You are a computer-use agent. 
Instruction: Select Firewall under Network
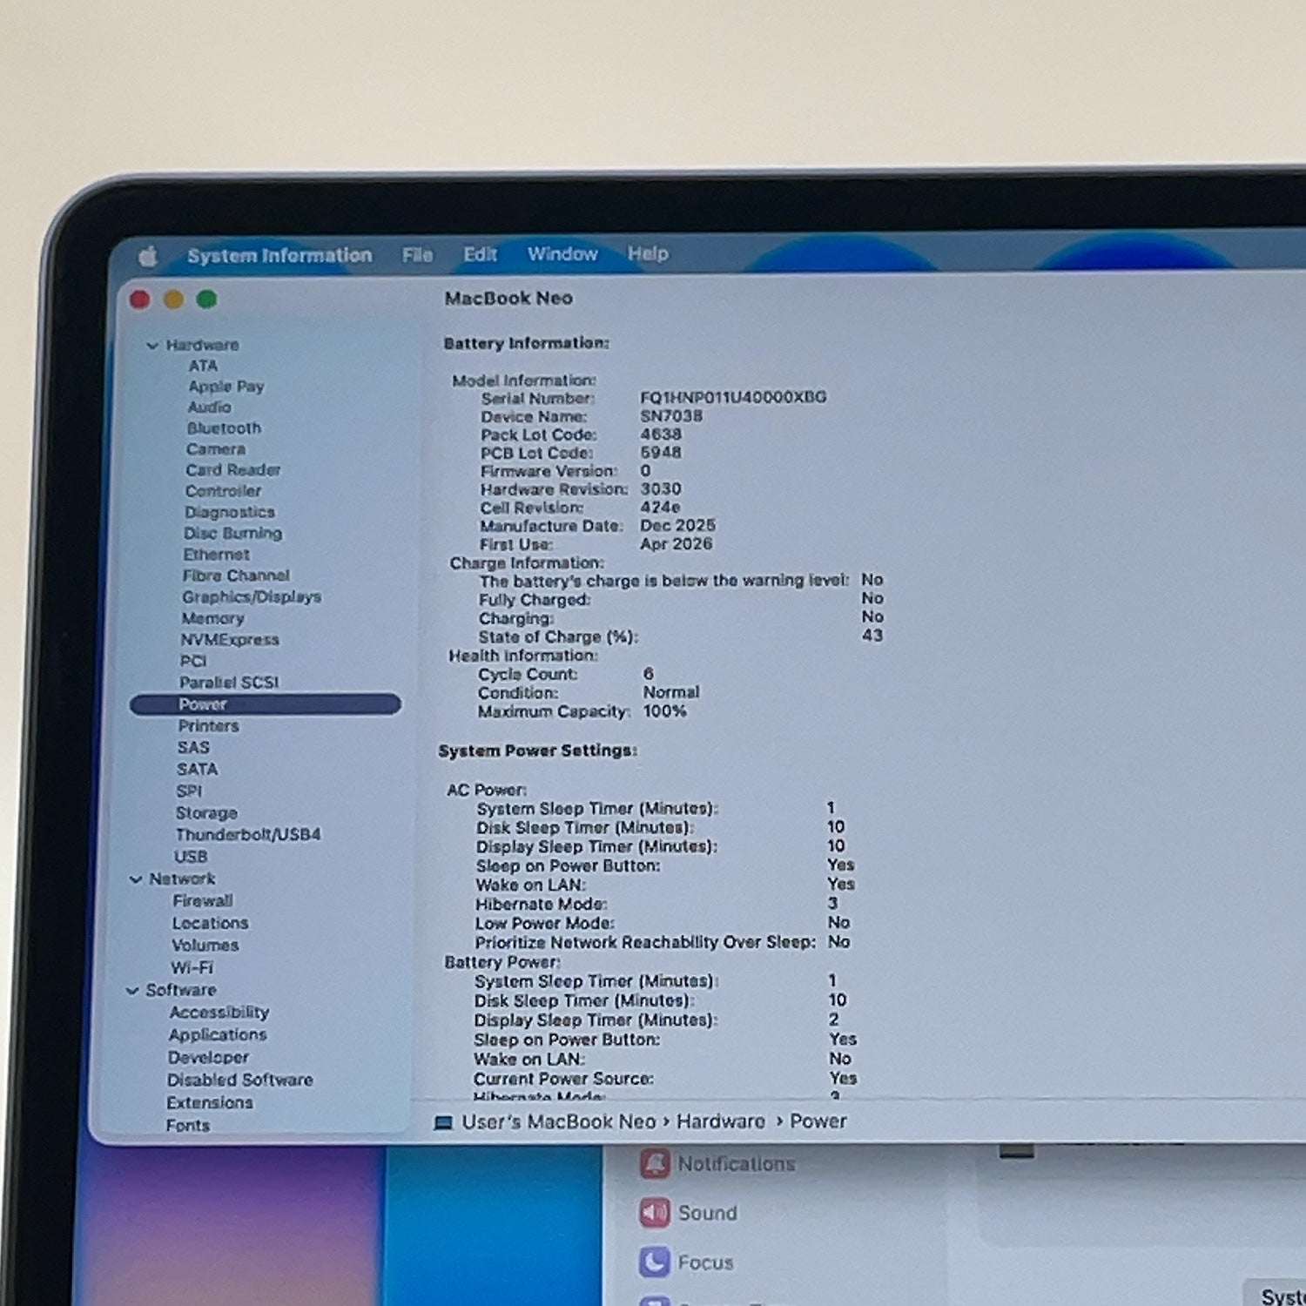(202, 901)
